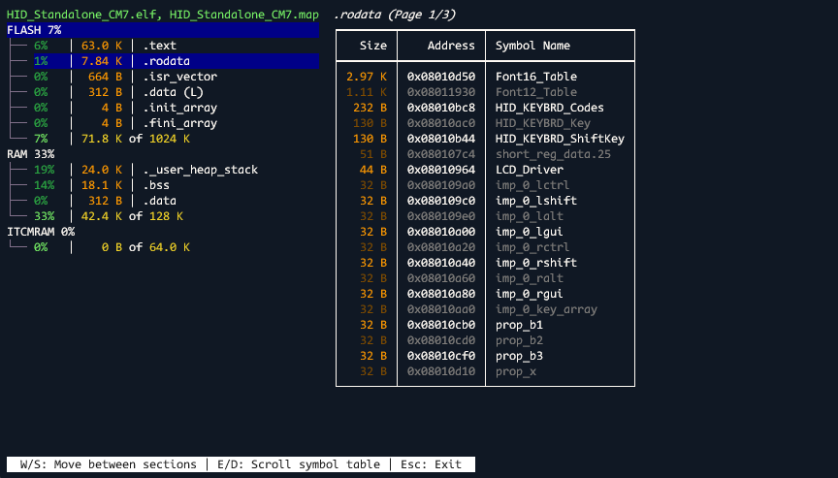
Task: Select the Font16_Table symbol row
Action: click(535, 77)
